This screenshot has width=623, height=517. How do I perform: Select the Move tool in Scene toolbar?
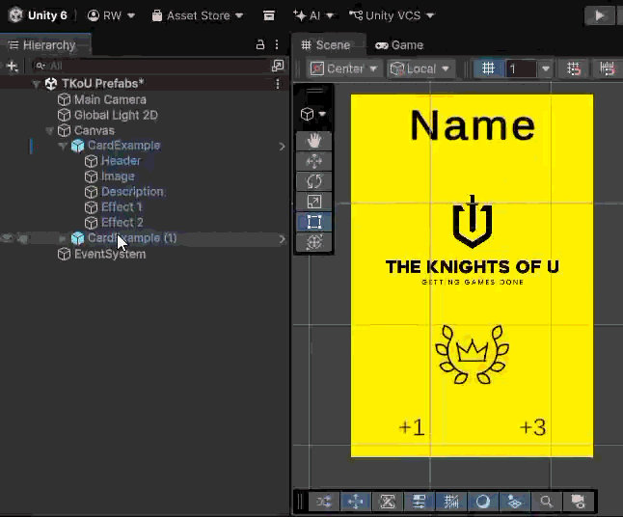[x=313, y=161]
